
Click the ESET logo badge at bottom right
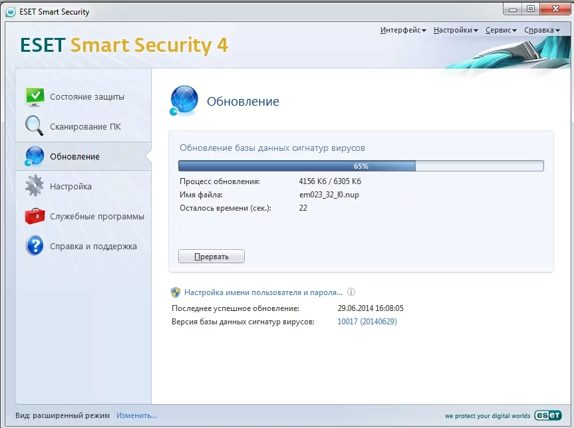[547, 415]
